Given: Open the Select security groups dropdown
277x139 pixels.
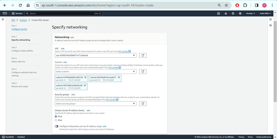Looking at the screenshot, I should click(x=96, y=104).
